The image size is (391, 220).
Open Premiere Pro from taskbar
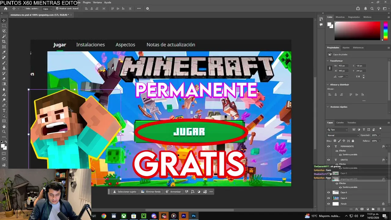[x=184, y=216]
